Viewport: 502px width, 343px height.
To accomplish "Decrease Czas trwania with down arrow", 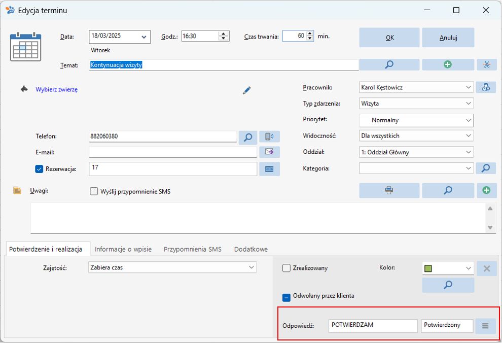I will 310,39.
